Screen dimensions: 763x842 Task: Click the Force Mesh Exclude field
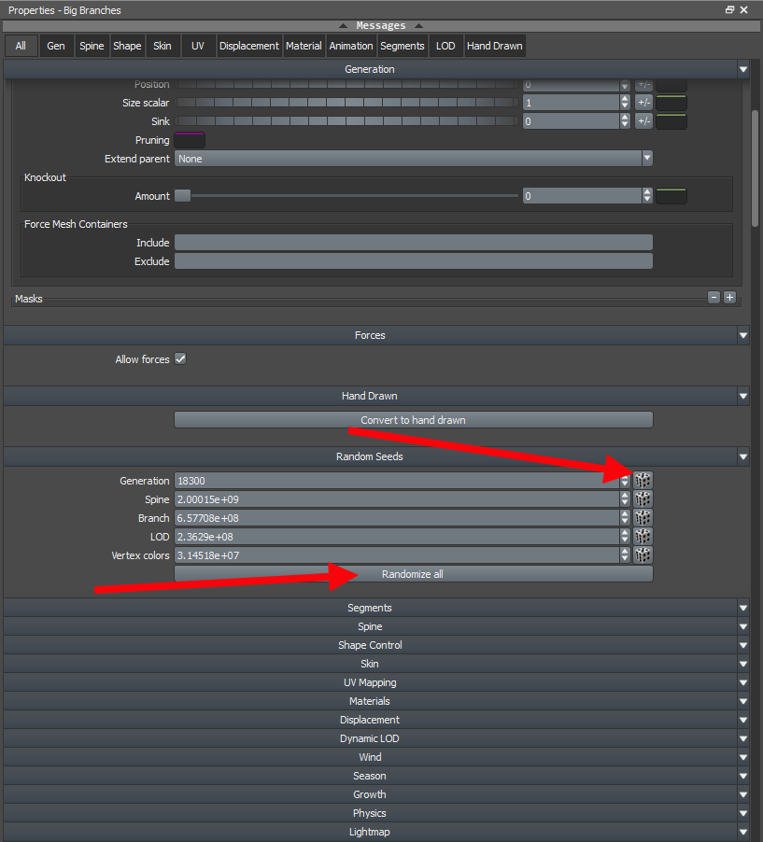pos(413,261)
